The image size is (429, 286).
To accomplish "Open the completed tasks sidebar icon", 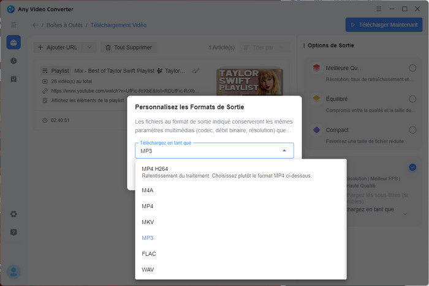I will (x=13, y=79).
